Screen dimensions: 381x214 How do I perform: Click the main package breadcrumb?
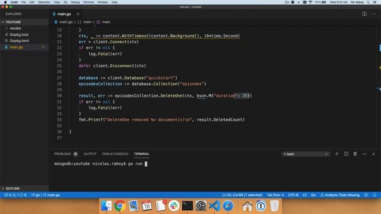[88, 22]
